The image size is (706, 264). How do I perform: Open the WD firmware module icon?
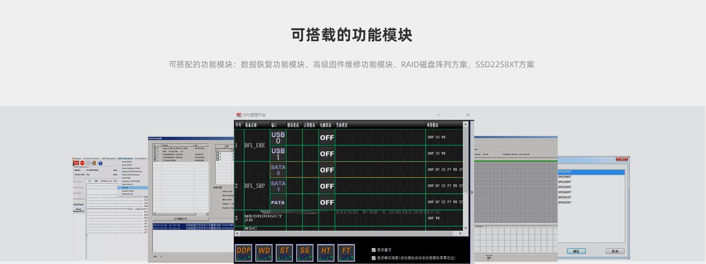[x=264, y=253]
